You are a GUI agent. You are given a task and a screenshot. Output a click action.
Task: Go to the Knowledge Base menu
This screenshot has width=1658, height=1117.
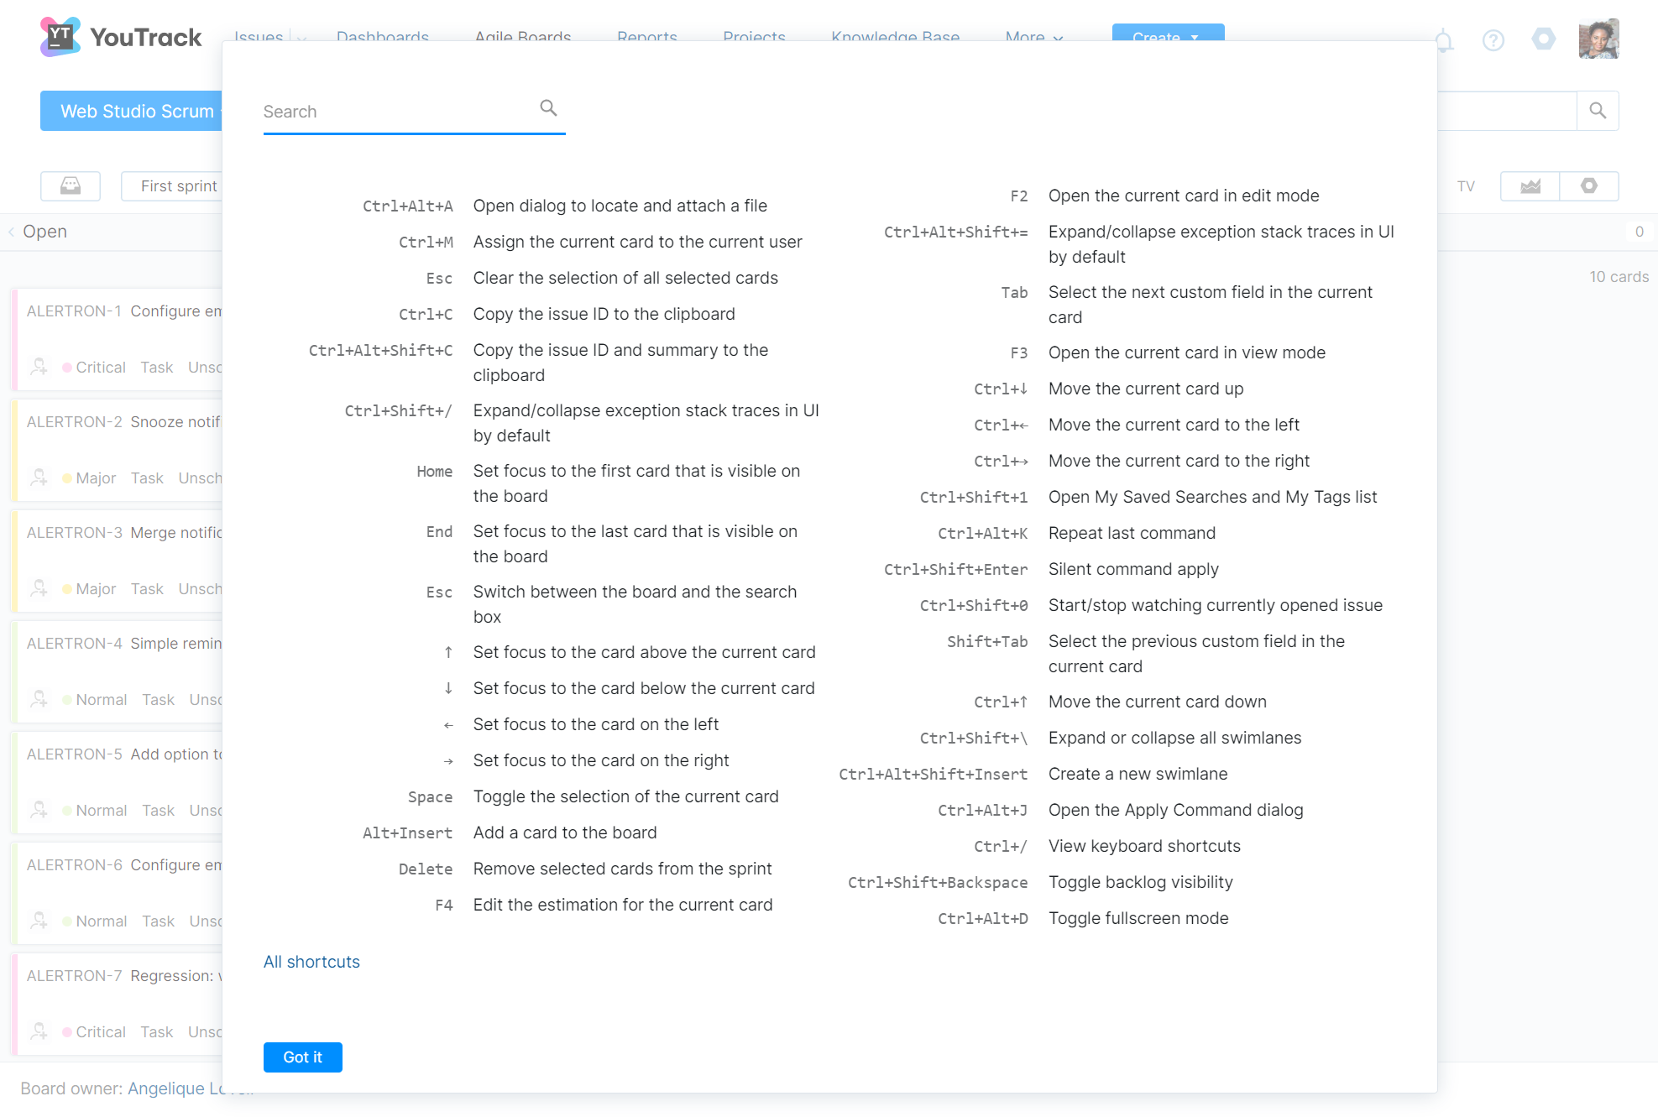(895, 37)
